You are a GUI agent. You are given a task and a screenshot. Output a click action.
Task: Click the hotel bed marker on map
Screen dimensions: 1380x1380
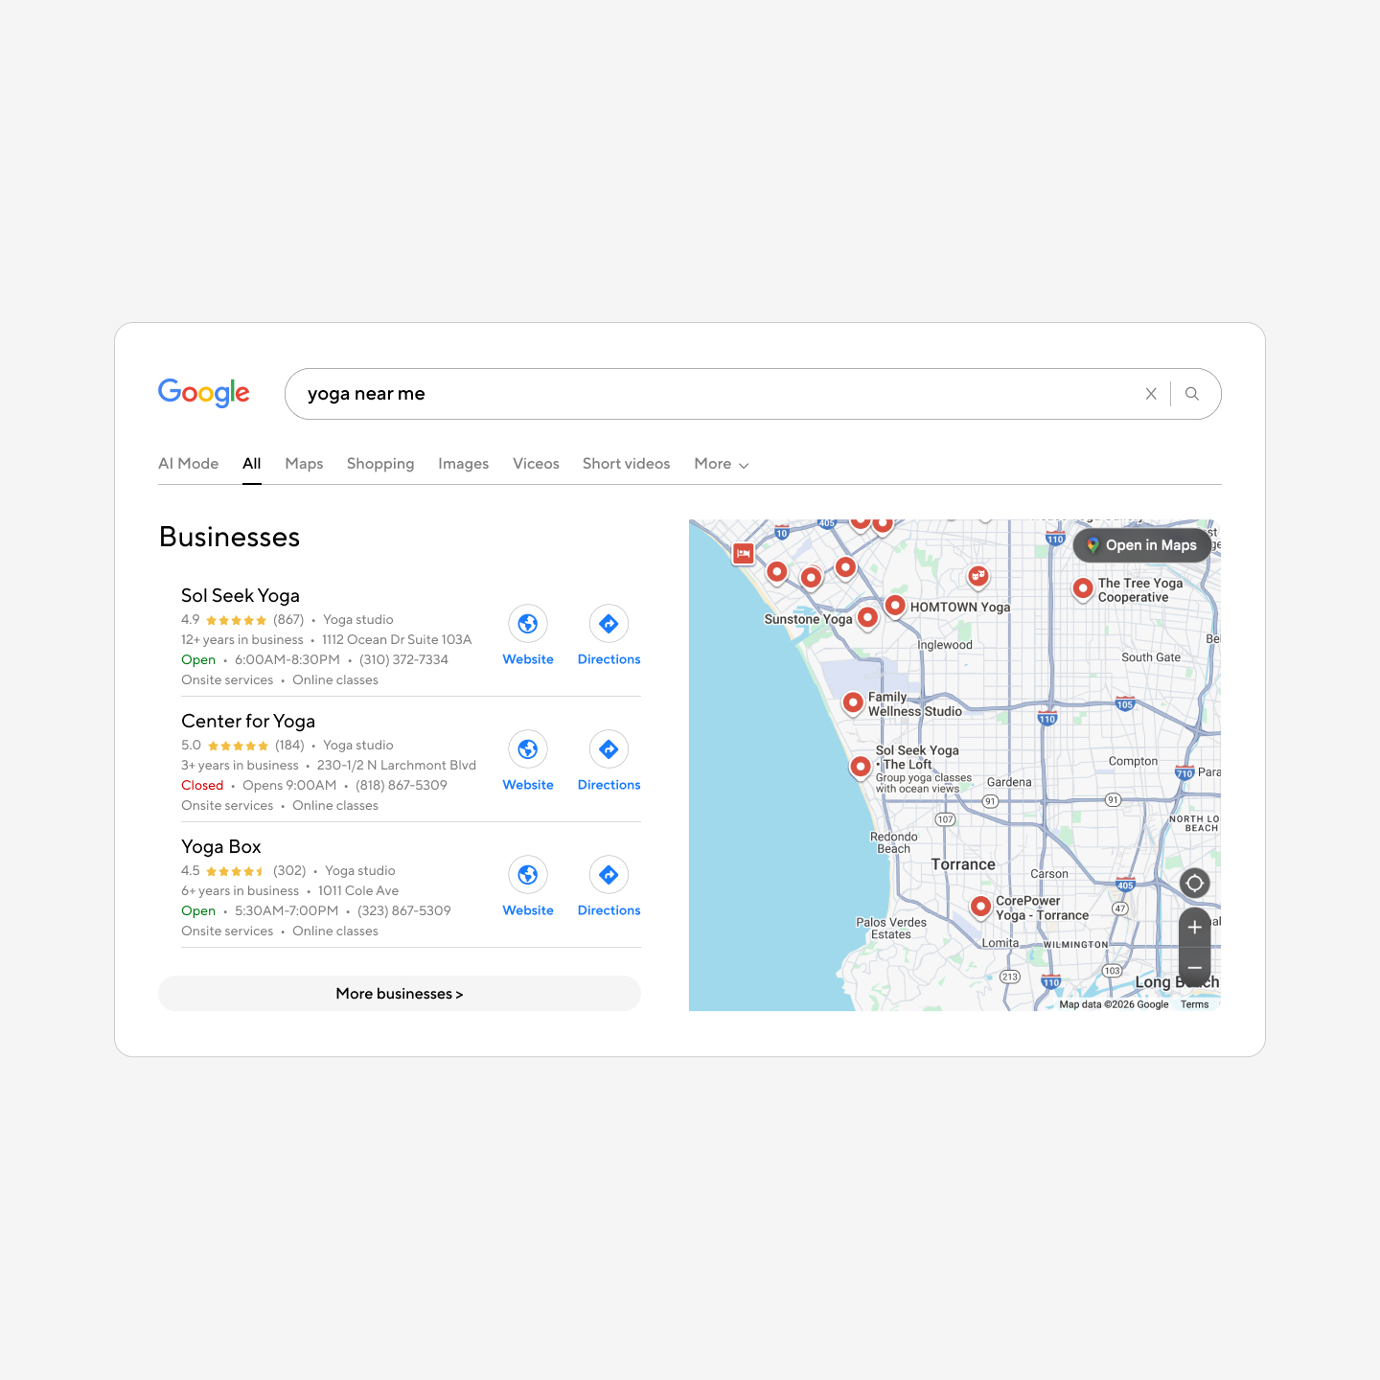coord(743,554)
